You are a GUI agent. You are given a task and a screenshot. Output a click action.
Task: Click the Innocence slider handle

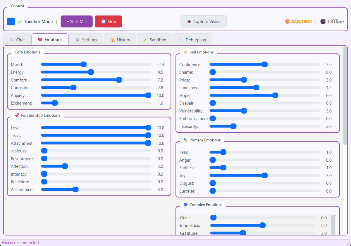[x=263, y=225]
